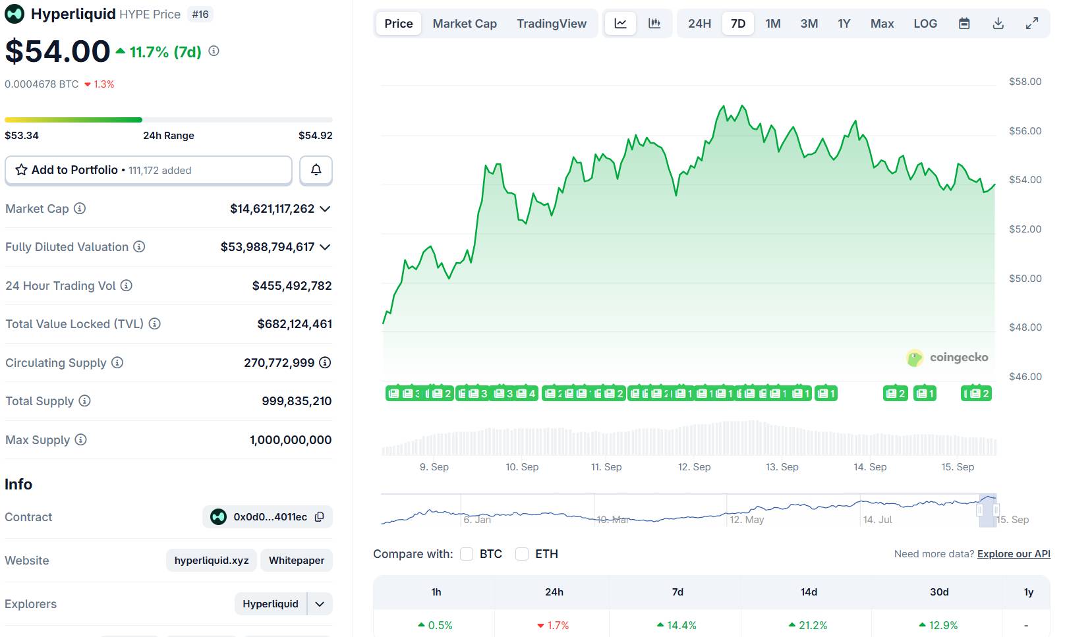Click the 30d change value 12.9%
Image resolution: width=1065 pixels, height=637 pixels.
938,625
